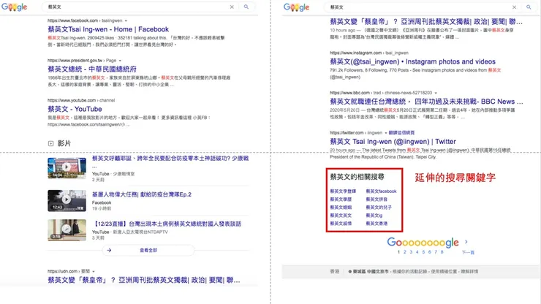
Task: Select related search 蔡英文facebook
Action: (381, 191)
